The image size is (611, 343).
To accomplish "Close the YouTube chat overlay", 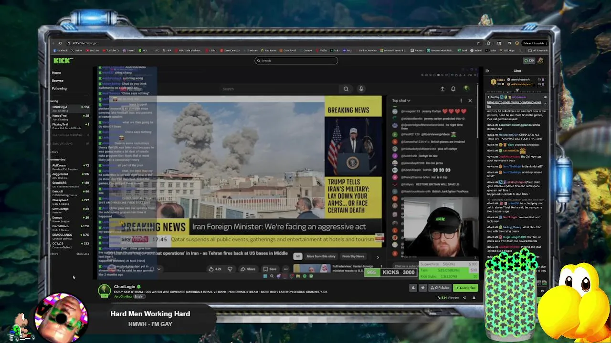I will click(470, 101).
